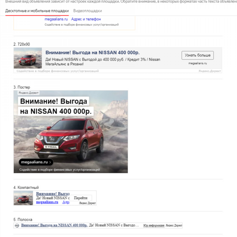Click the heading '2. 728x90'

(21, 44)
